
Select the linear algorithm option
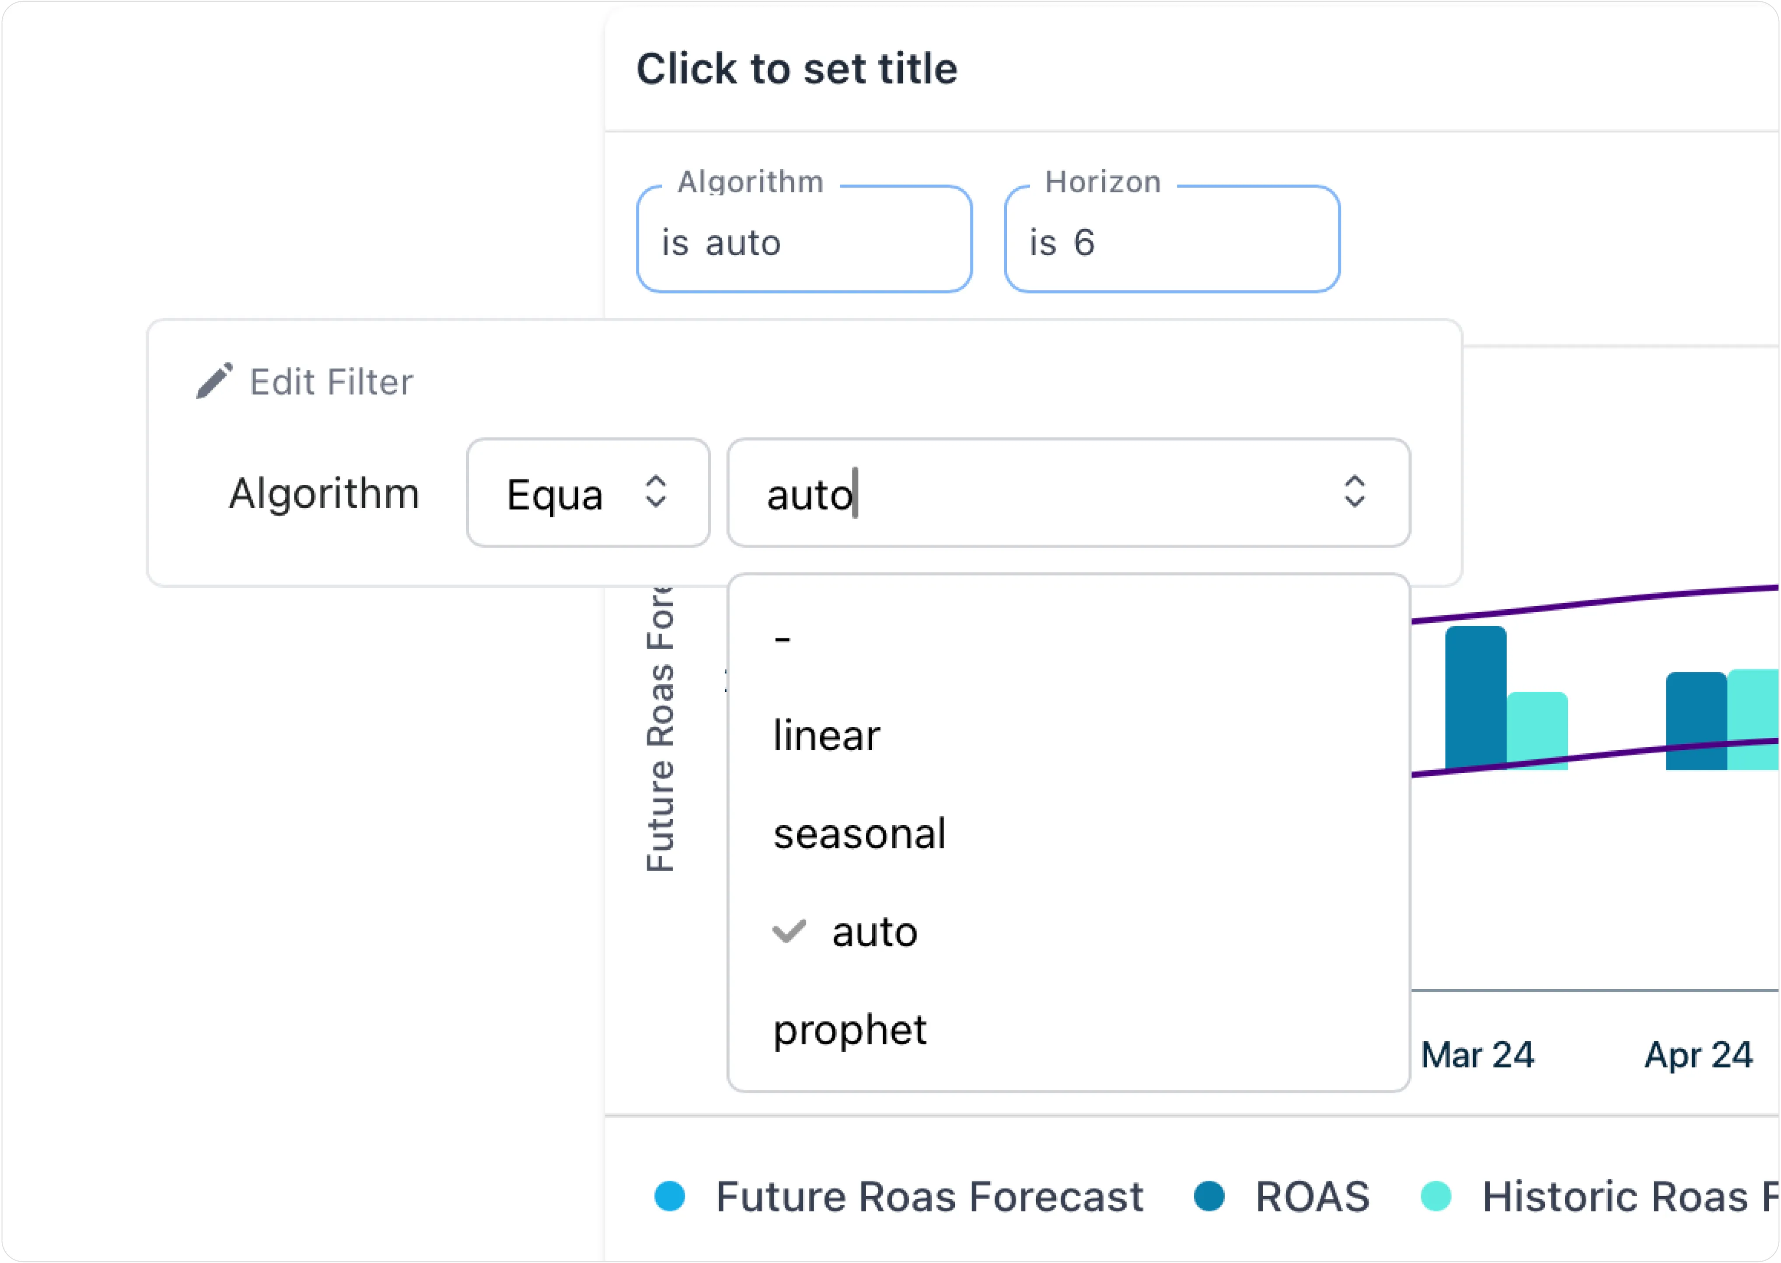pyautogui.click(x=827, y=736)
